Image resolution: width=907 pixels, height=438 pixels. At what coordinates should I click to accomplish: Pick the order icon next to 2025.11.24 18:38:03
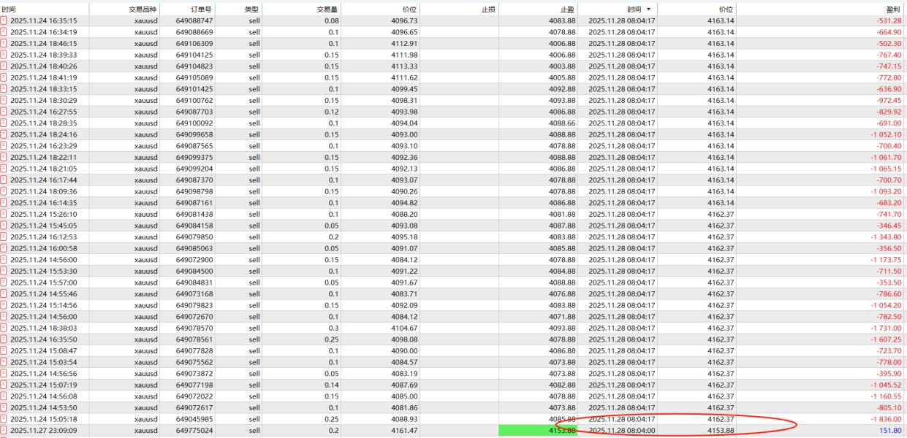click(x=4, y=328)
